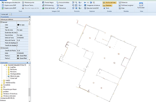
Task: Click Copiar como EMF
Action: (x=9, y=5)
